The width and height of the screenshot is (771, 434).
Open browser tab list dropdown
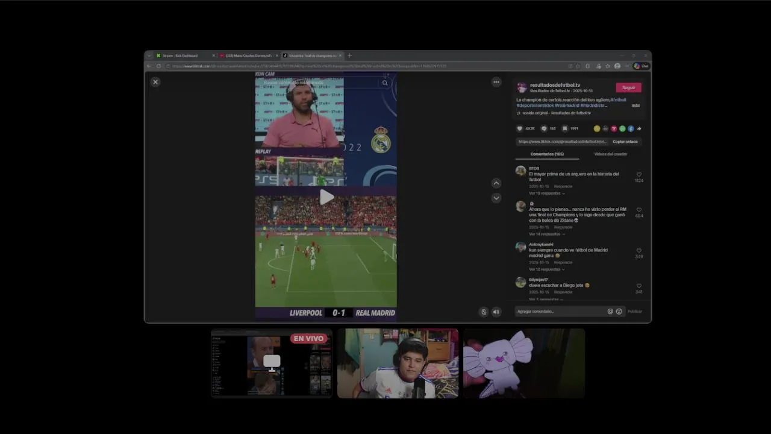(x=149, y=55)
